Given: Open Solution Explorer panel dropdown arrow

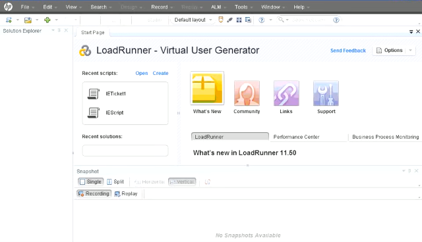Looking at the screenshot, I should 53,30.
